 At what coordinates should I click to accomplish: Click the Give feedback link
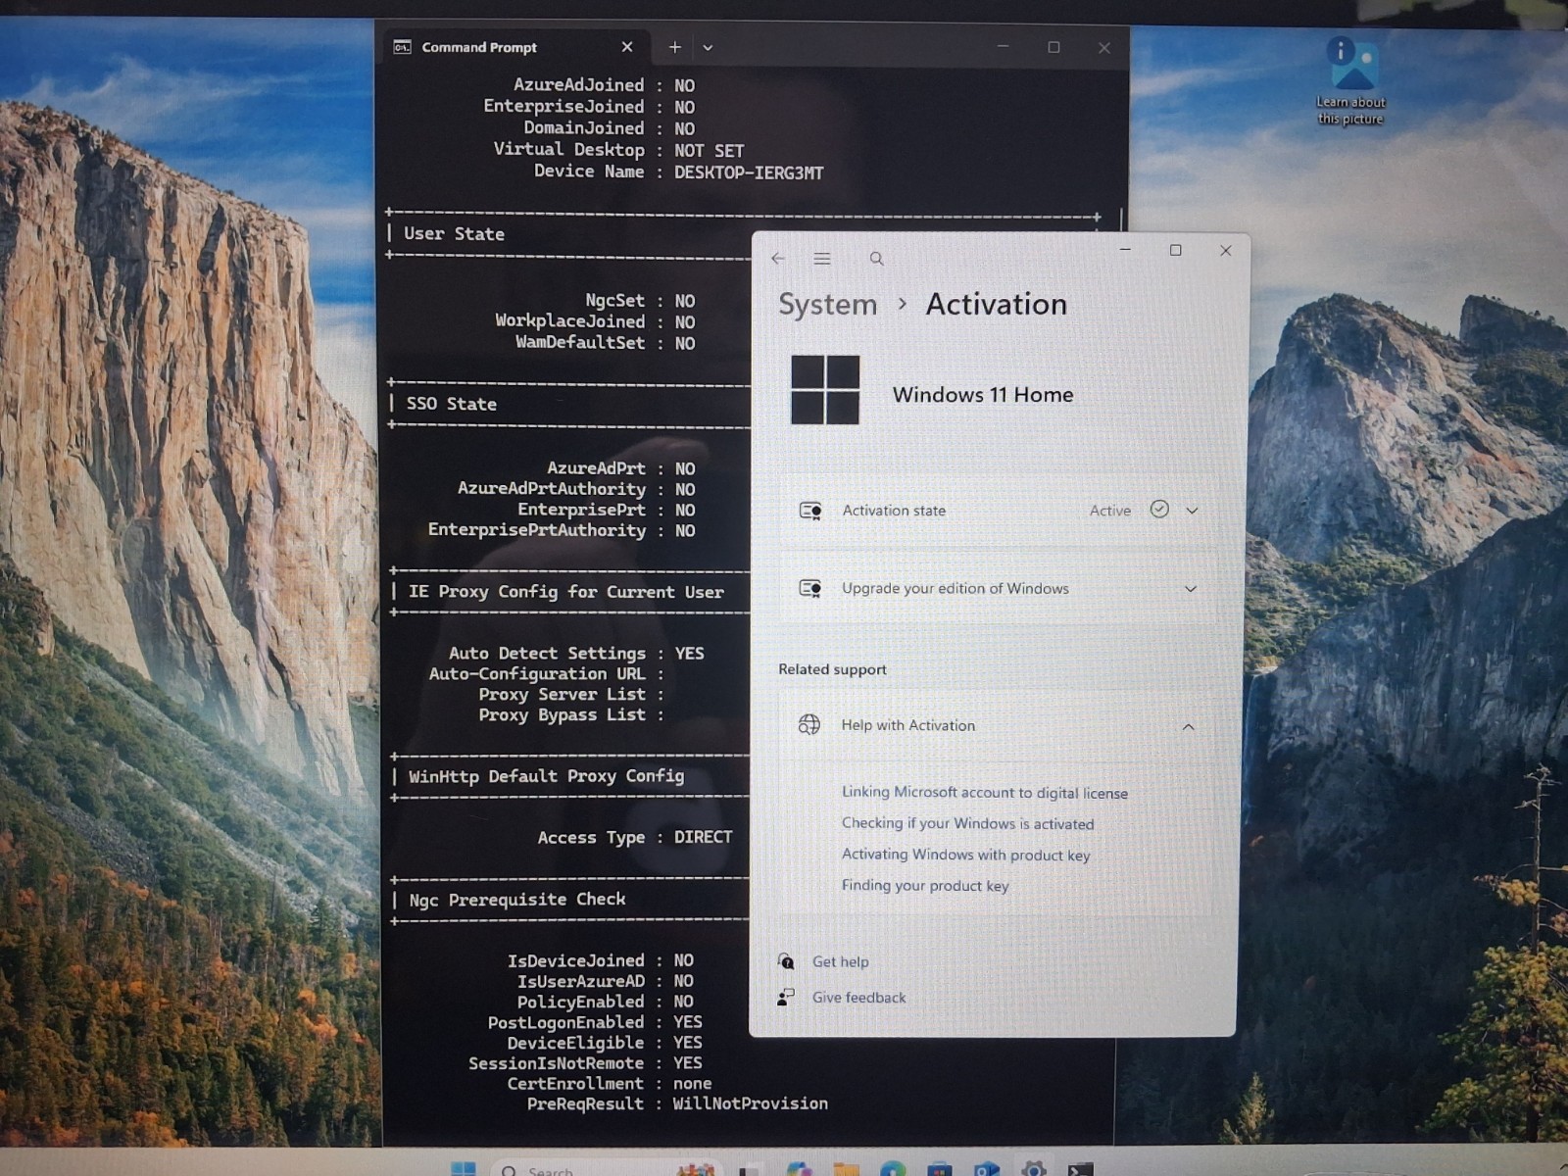858,998
